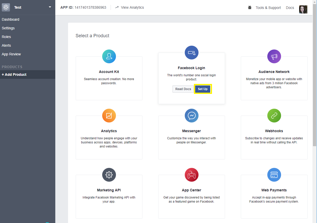317x223 pixels.
Task: Open View Analytics link
Action: tap(133, 7)
